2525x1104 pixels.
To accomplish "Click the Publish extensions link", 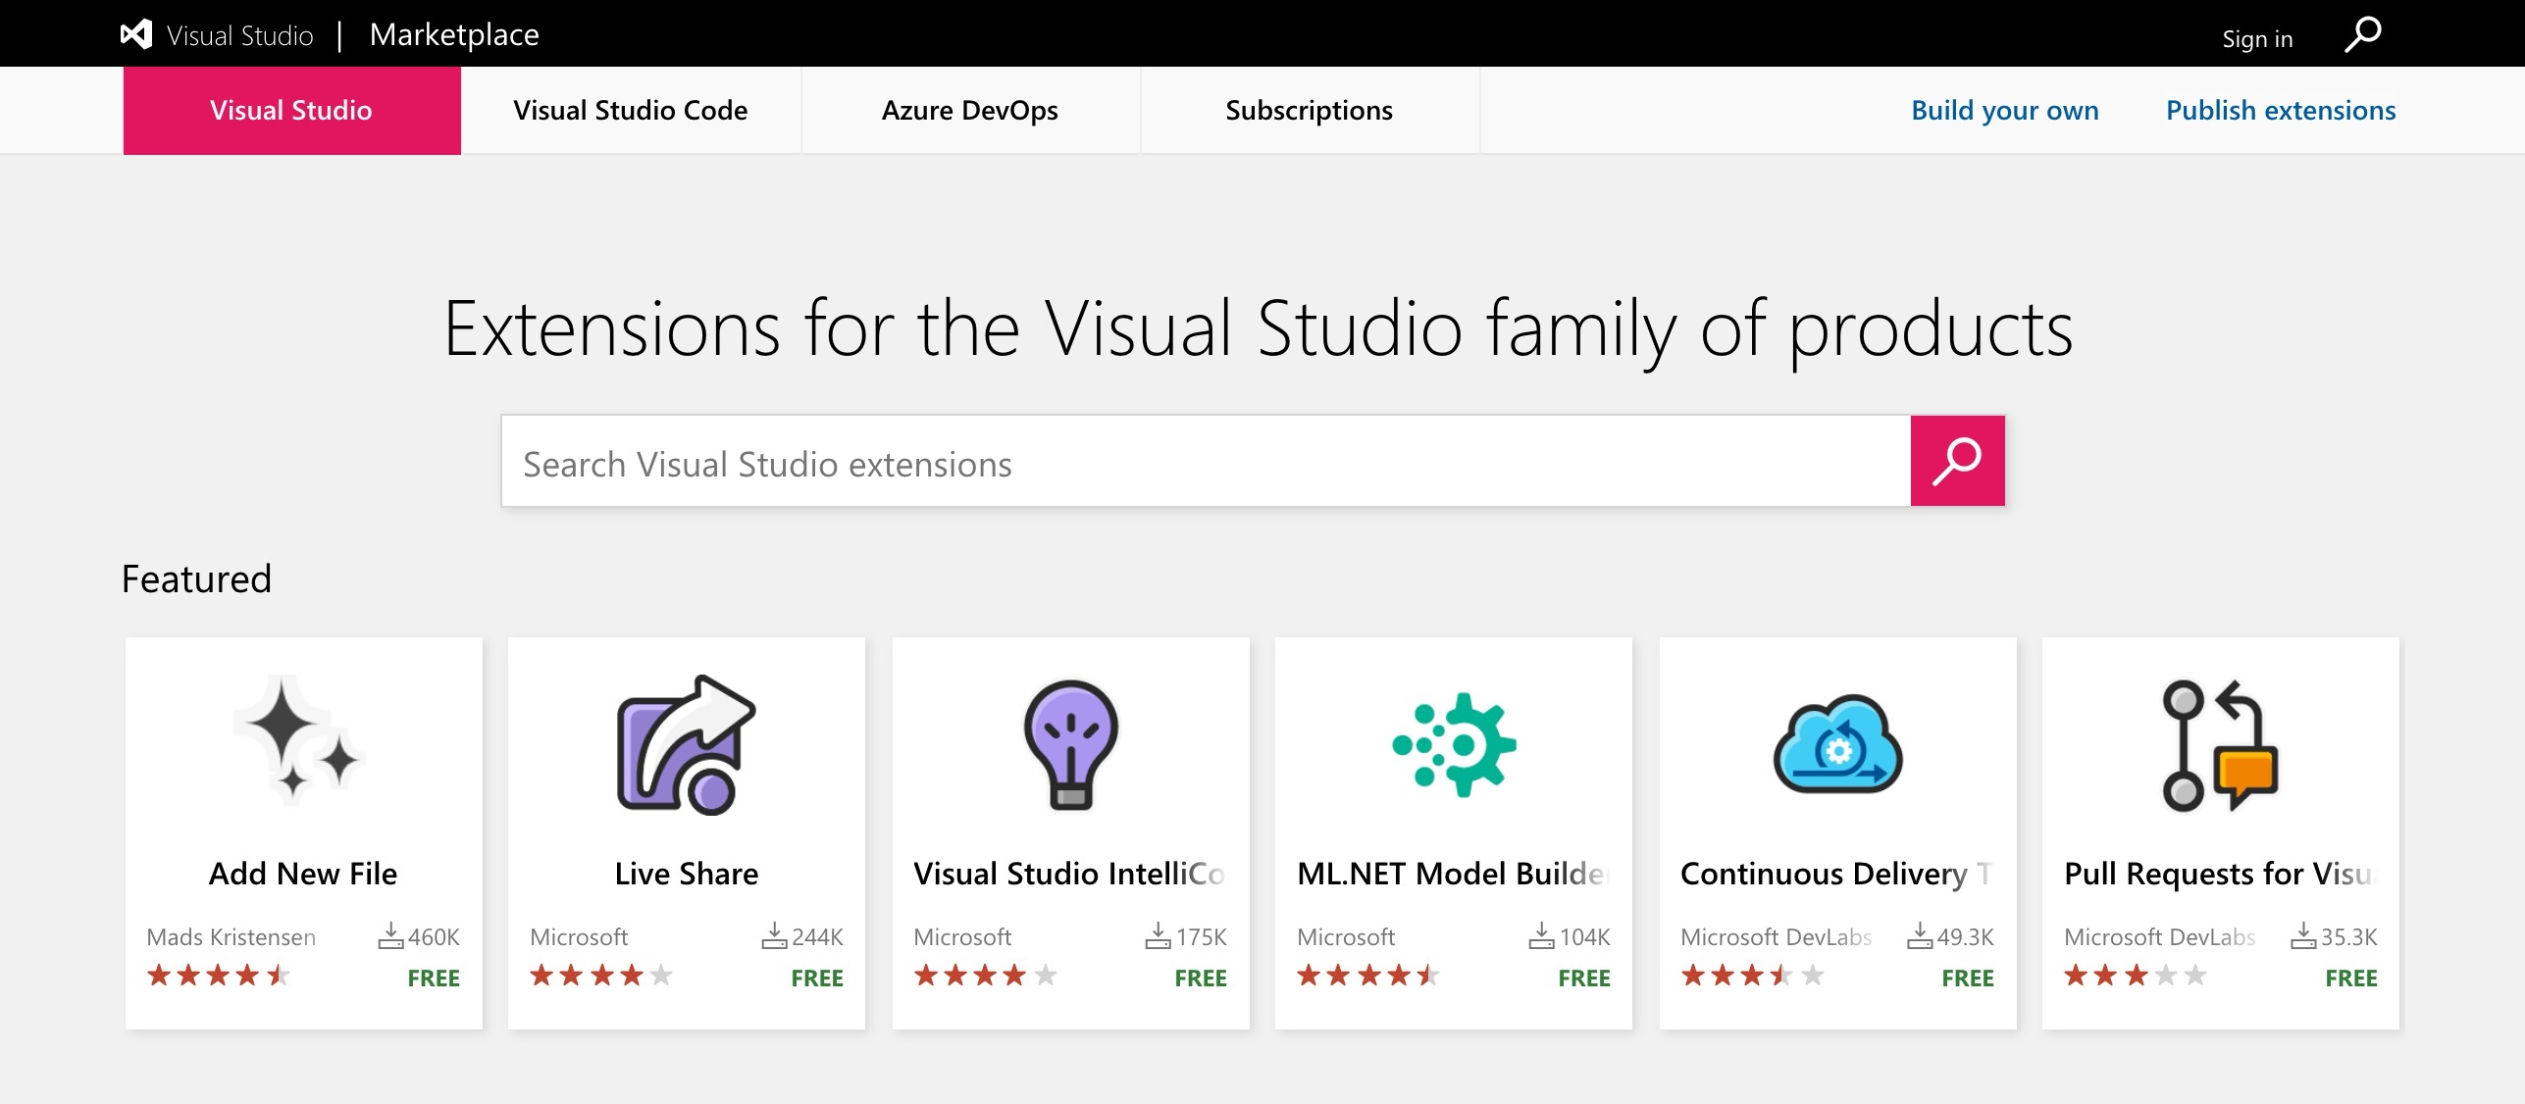I will 2281,111.
